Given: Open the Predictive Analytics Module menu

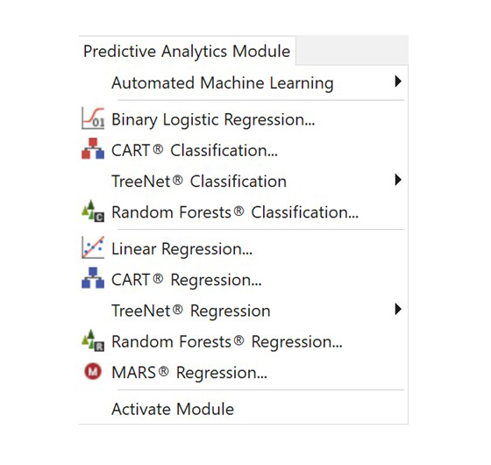Looking at the screenshot, I should point(187,51).
